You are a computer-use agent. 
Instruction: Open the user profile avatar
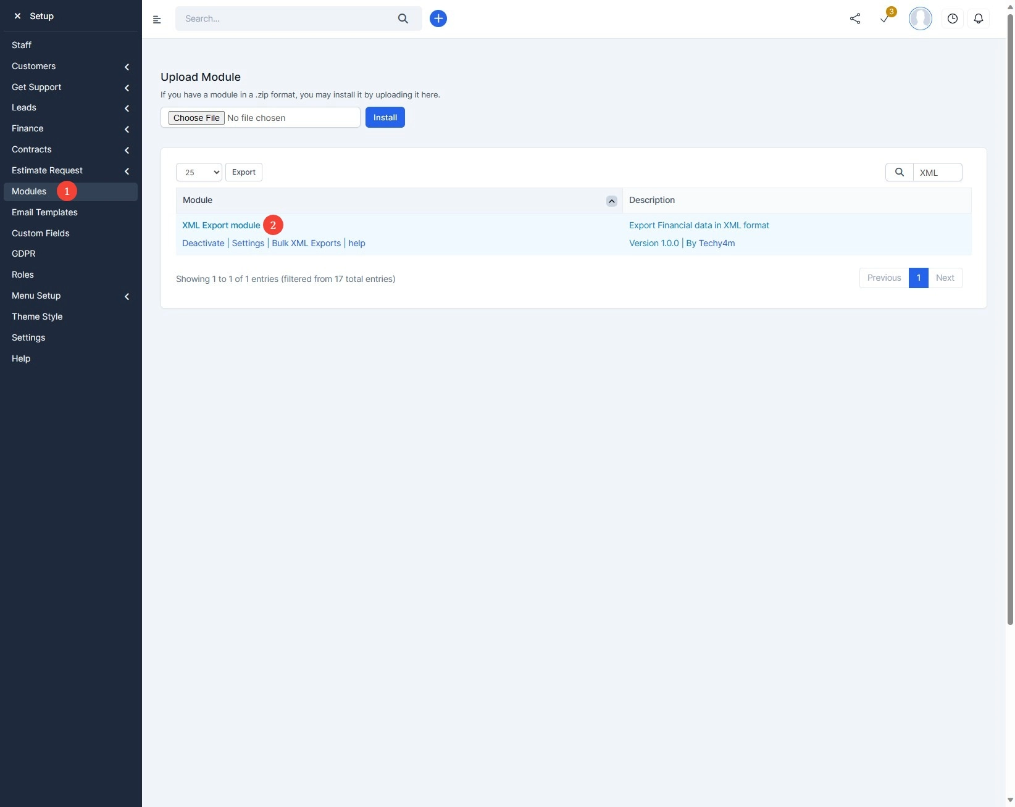click(919, 19)
